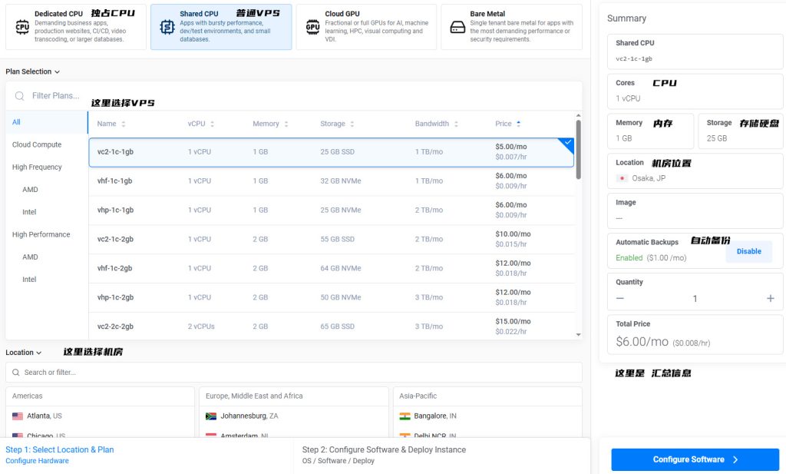
Task: Click the Atlanta US flag icon
Action: (18, 416)
